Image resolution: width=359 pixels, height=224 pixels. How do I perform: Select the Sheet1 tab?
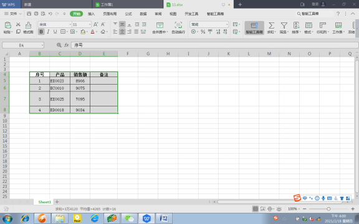(x=44, y=202)
